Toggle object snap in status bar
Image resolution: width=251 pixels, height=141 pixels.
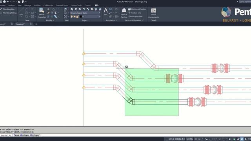[224, 139]
